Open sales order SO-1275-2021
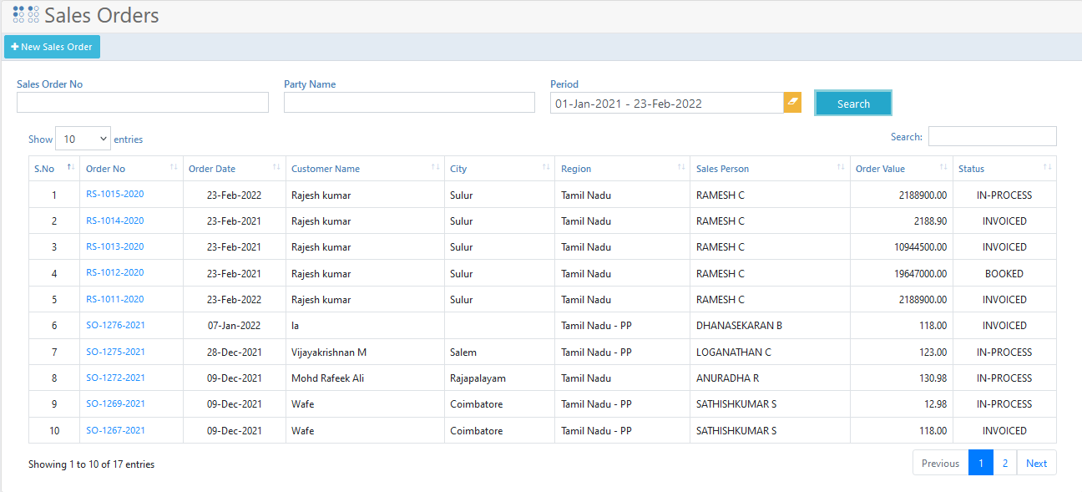This screenshot has width=1082, height=492. coord(115,352)
